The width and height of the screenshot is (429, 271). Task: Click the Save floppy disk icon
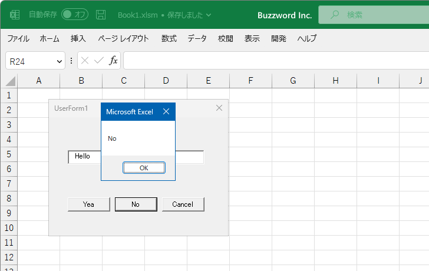tap(101, 15)
